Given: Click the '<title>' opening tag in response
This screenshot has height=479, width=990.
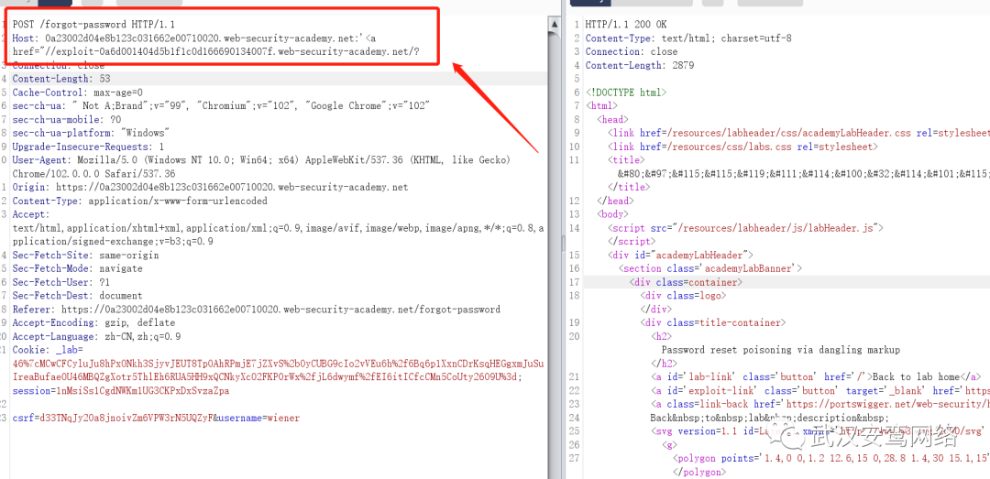Looking at the screenshot, I should coord(626,160).
